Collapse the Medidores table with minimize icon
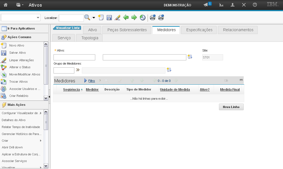This screenshot has height=169, width=283. click(241, 80)
